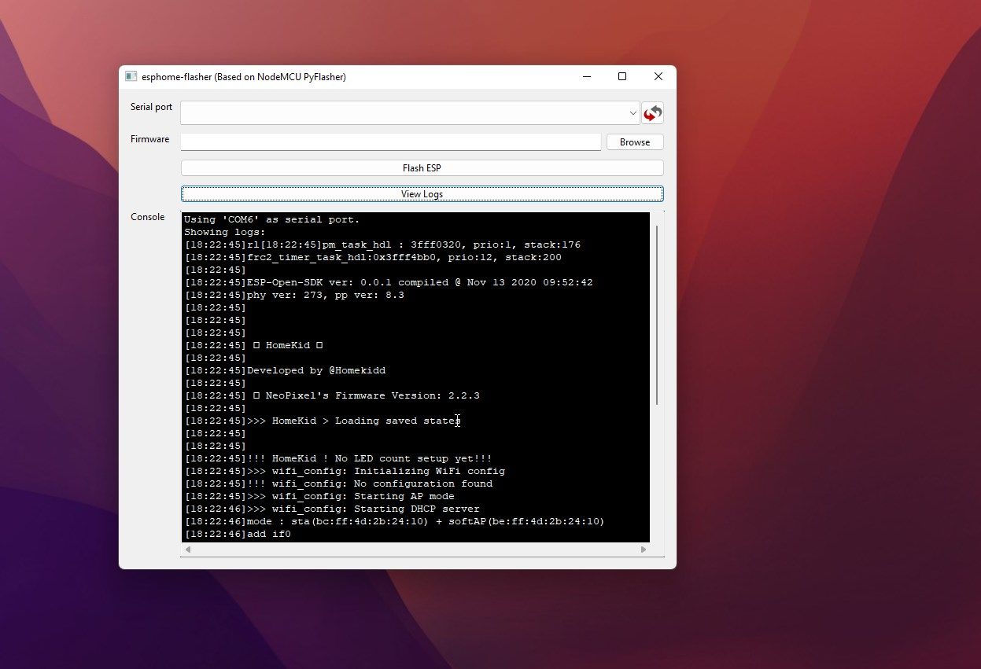Close the esphome-flasher window
The width and height of the screenshot is (981, 669).
(658, 77)
